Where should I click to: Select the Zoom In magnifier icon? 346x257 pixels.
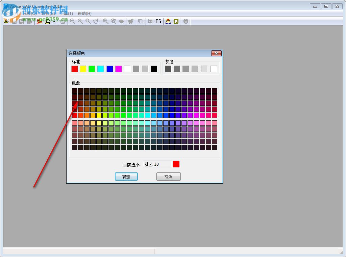[80, 21]
